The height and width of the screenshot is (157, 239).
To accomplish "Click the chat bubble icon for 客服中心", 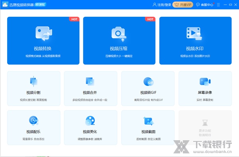I will coord(198,4).
